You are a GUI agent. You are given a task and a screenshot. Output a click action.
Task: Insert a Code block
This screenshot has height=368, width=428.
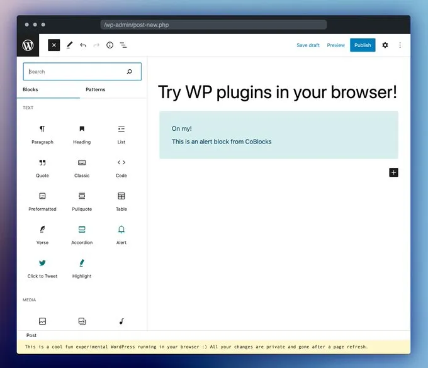coord(121,168)
